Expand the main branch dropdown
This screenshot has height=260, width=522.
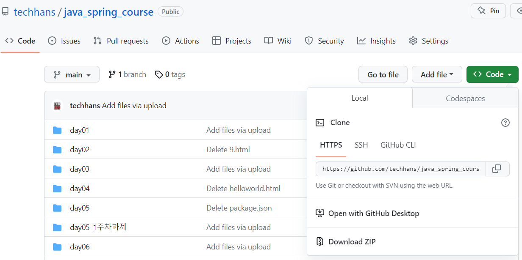click(72, 74)
